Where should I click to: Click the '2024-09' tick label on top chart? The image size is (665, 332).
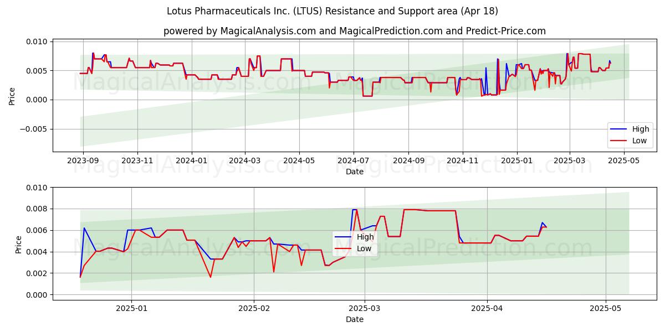click(x=408, y=160)
